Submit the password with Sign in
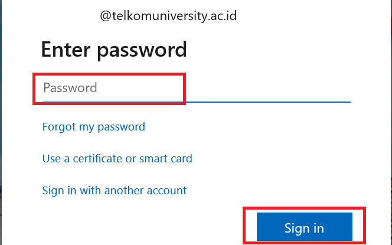 coord(304,227)
